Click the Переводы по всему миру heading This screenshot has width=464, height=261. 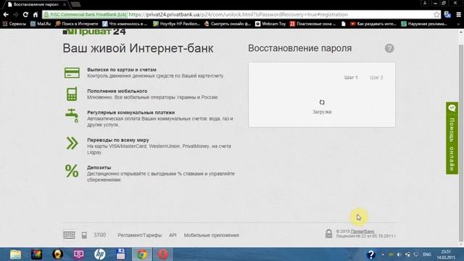click(118, 140)
